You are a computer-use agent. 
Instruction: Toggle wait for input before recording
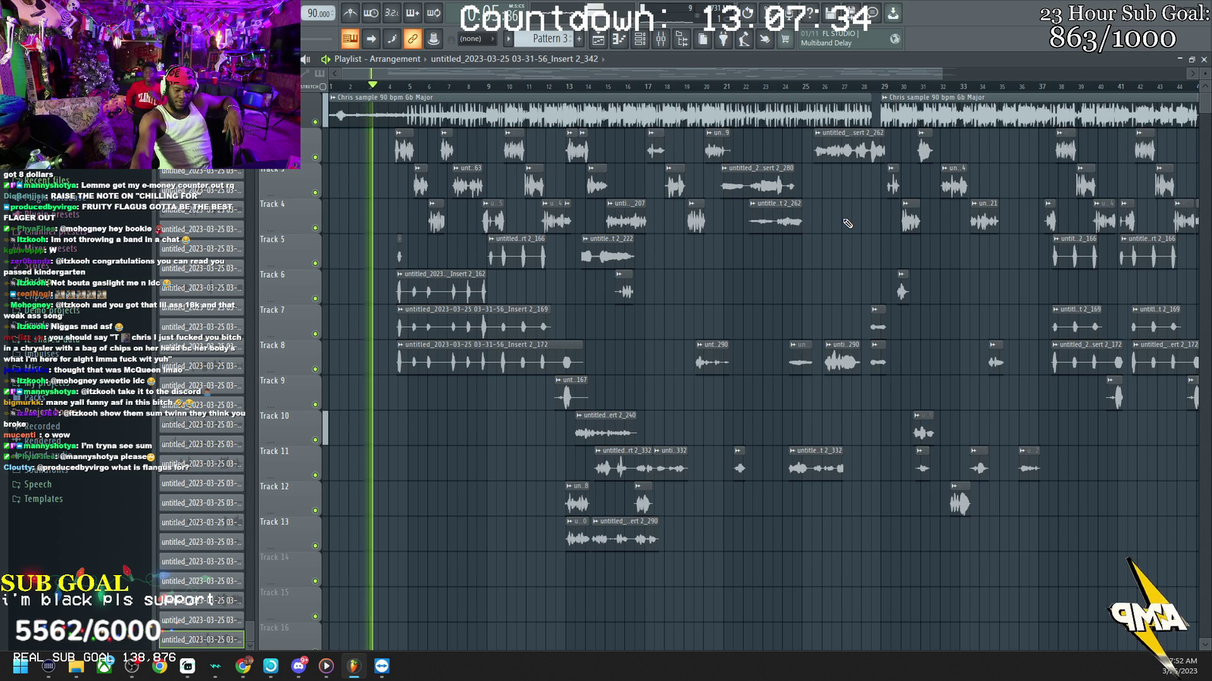click(x=371, y=13)
